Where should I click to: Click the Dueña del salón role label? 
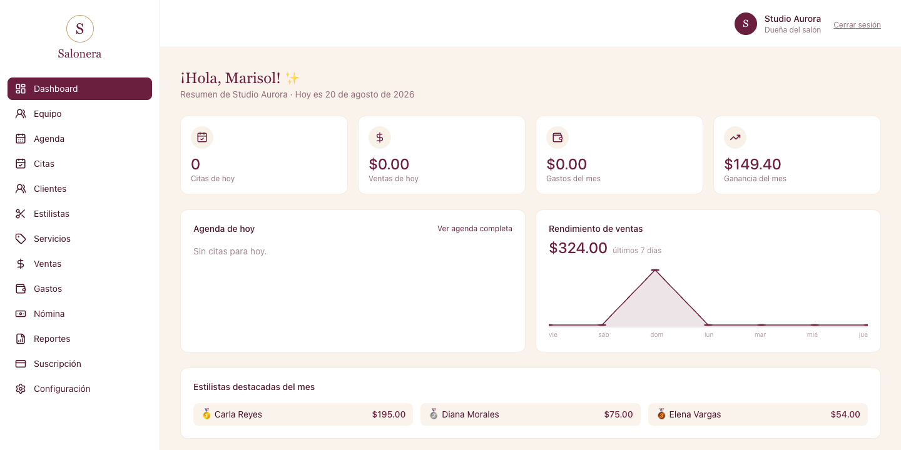pyautogui.click(x=793, y=30)
